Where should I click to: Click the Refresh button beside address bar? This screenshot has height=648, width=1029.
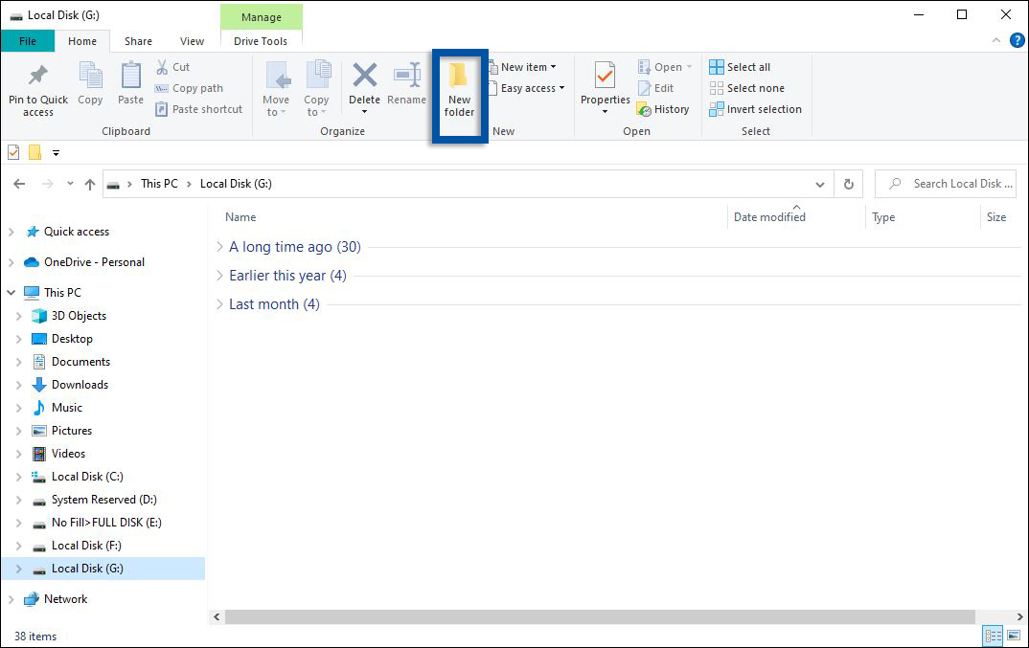click(x=848, y=184)
